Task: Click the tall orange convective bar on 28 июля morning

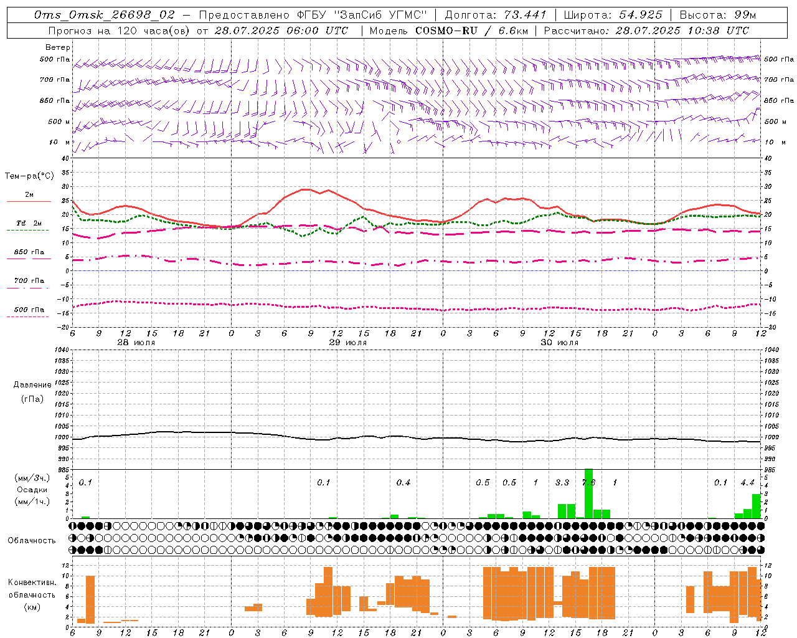Action: pos(90,599)
